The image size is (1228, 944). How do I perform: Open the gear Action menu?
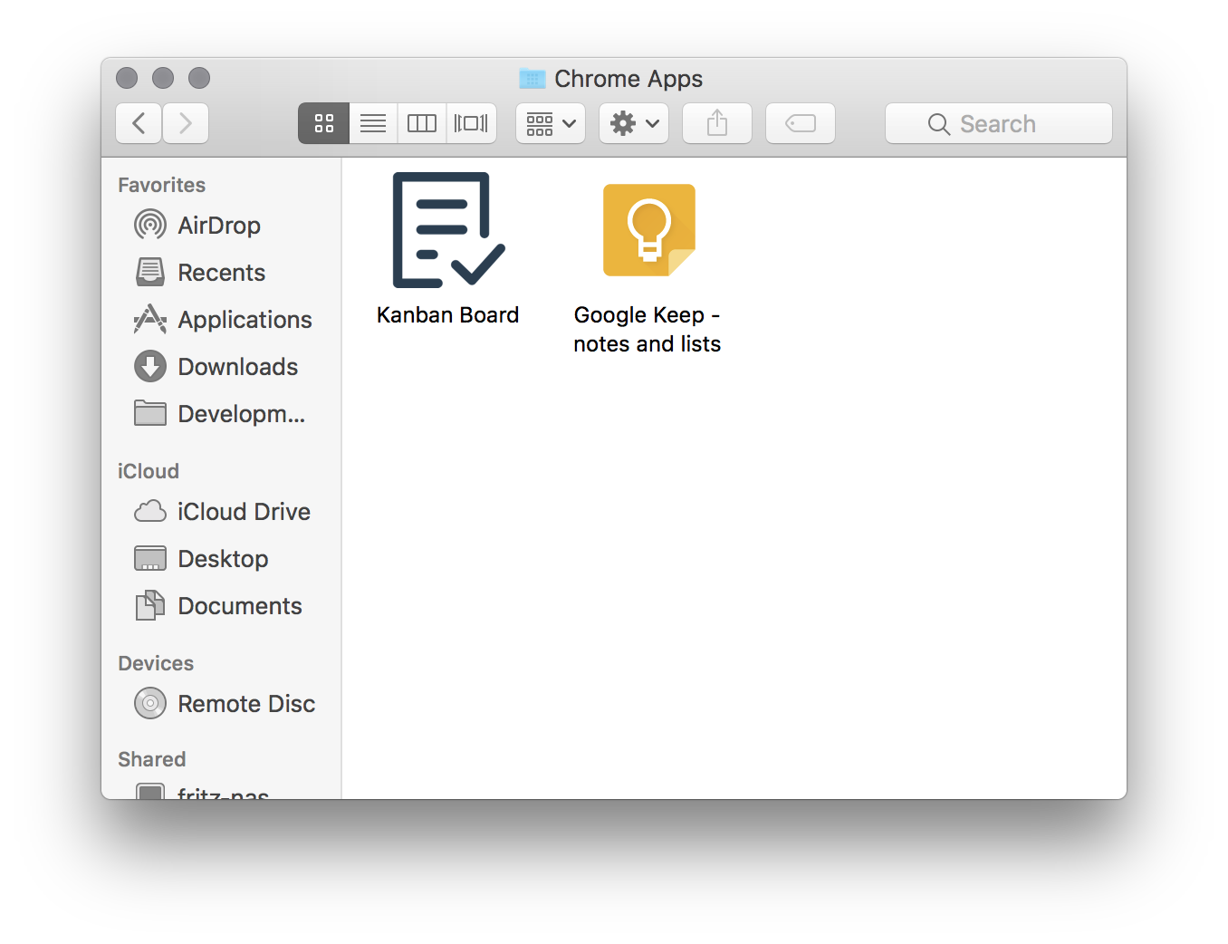click(x=634, y=123)
